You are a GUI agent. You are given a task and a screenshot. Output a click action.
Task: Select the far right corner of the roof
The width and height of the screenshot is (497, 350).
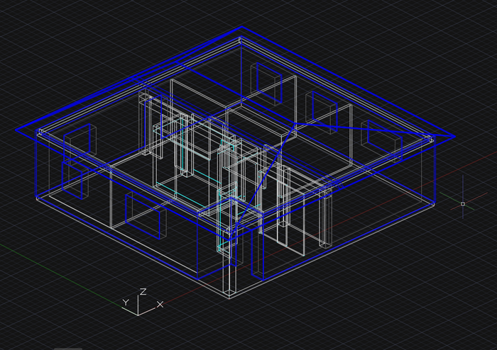click(x=454, y=136)
